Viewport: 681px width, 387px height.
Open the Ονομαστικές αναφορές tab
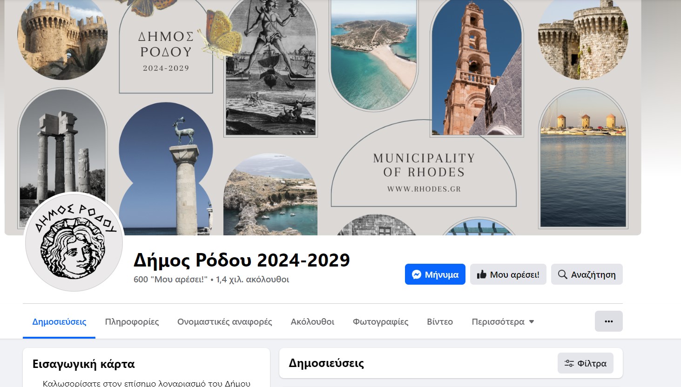click(x=224, y=322)
